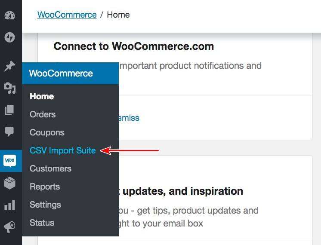Open the Media library icon
This screenshot has height=245, width=321.
coord(9,88)
